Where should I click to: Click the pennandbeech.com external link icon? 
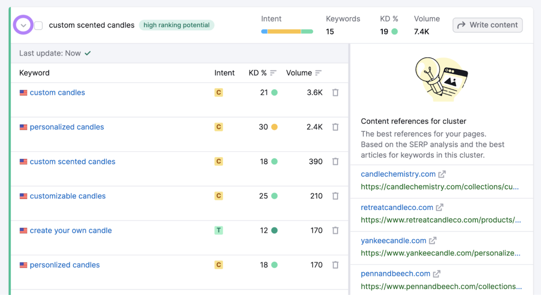437,273
